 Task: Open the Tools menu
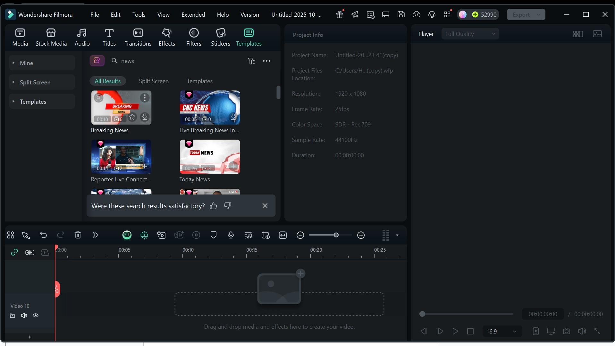pos(139,14)
